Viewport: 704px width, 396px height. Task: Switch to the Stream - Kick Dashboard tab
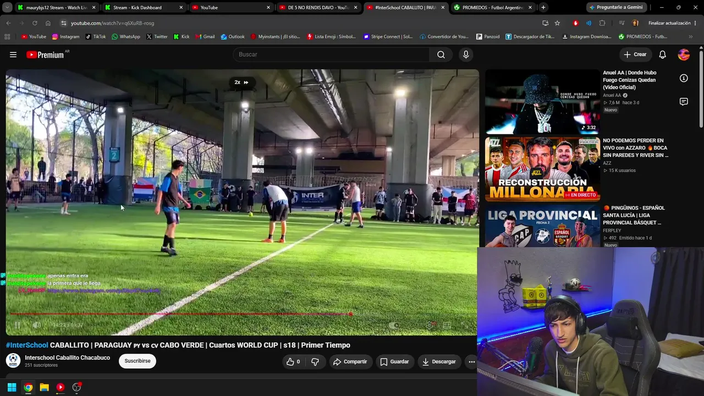(x=143, y=8)
